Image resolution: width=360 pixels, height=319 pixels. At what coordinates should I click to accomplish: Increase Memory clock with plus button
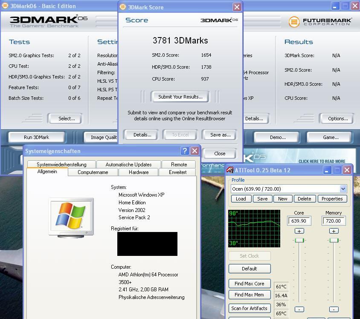pyautogui.click(x=334, y=231)
